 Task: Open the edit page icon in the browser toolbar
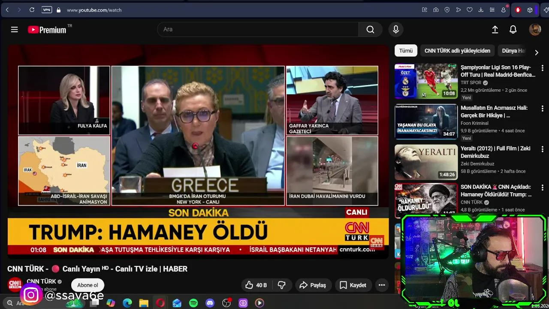click(x=425, y=10)
